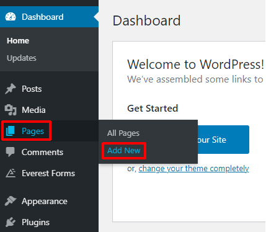
Task: Open the Comments speech bubble icon
Action: [11, 152]
